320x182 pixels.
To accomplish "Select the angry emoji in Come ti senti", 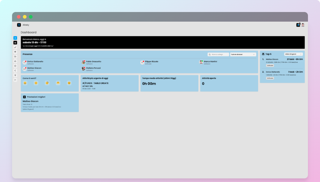I will click(x=69, y=83).
